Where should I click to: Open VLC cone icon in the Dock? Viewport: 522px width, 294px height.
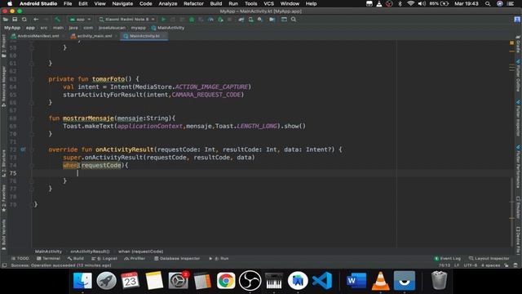[x=381, y=280]
